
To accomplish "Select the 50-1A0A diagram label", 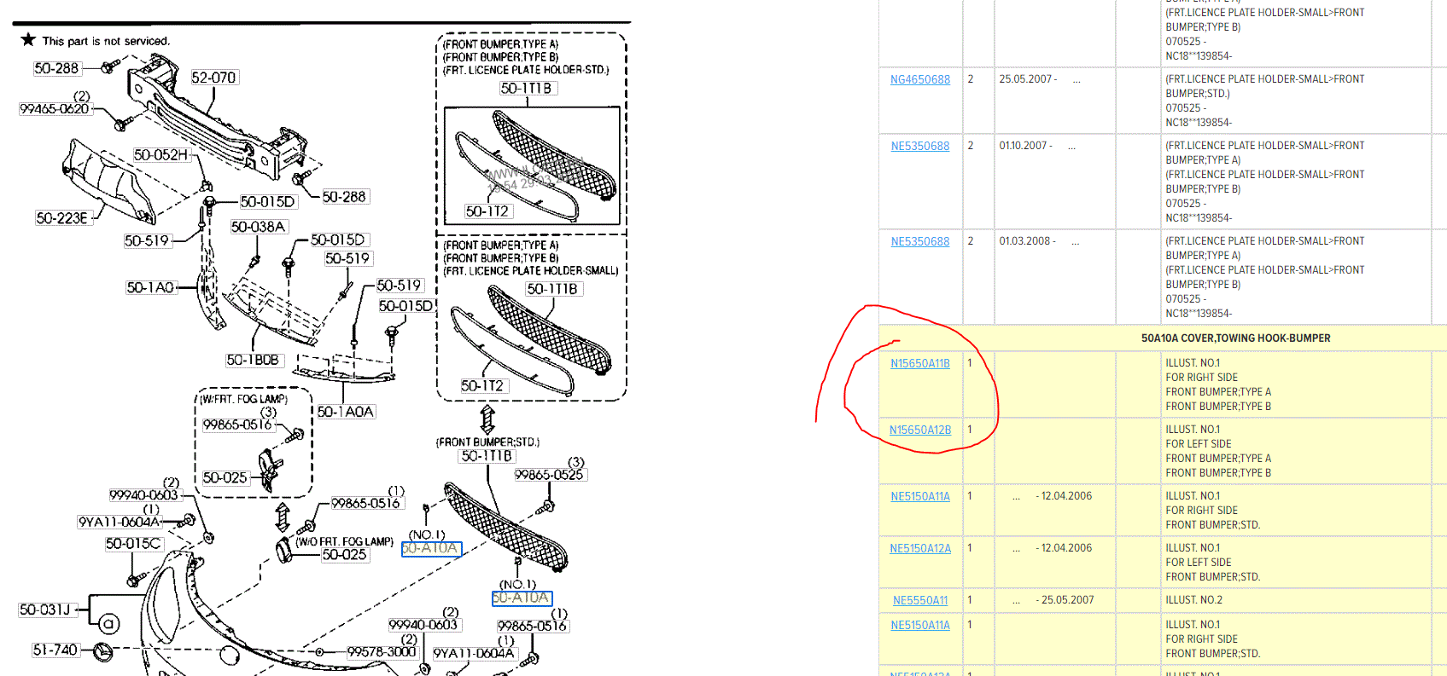I will (346, 412).
